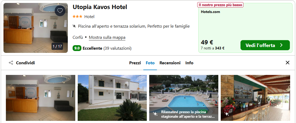
Task: Open Mostra sulla mappa link
Action: point(107,37)
